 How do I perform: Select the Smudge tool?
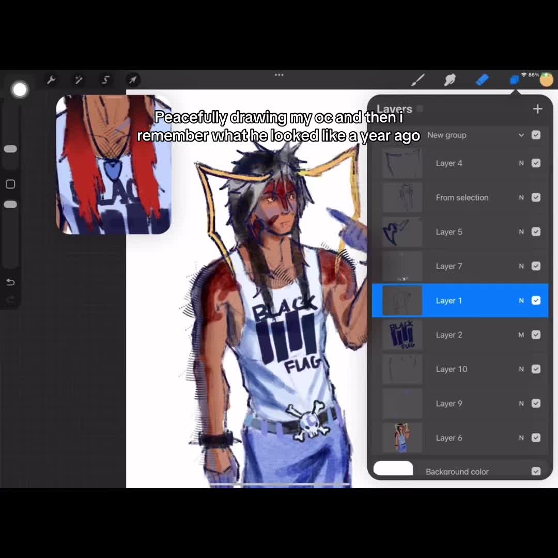coord(450,80)
